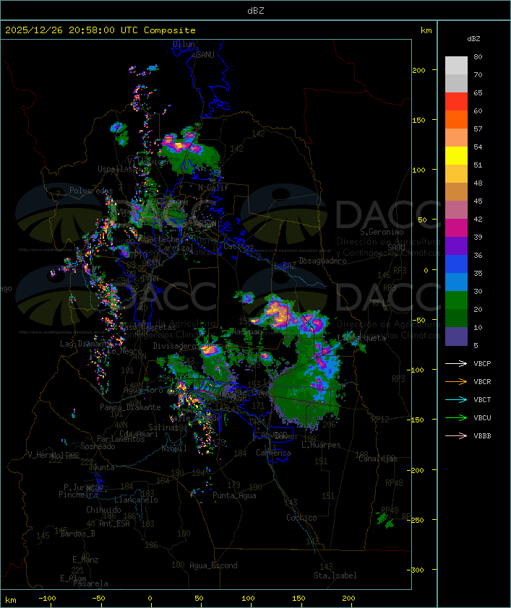Image resolution: width=511 pixels, height=608 pixels.
Task: Pick the bright green 20-30 dBZ swatch
Action: click(x=456, y=300)
